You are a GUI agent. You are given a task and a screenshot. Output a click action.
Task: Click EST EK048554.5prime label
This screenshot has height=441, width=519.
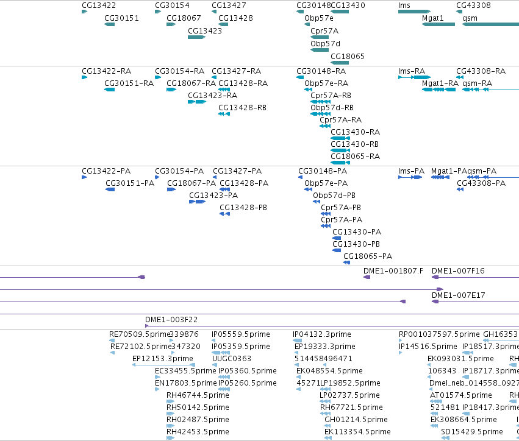(329, 371)
